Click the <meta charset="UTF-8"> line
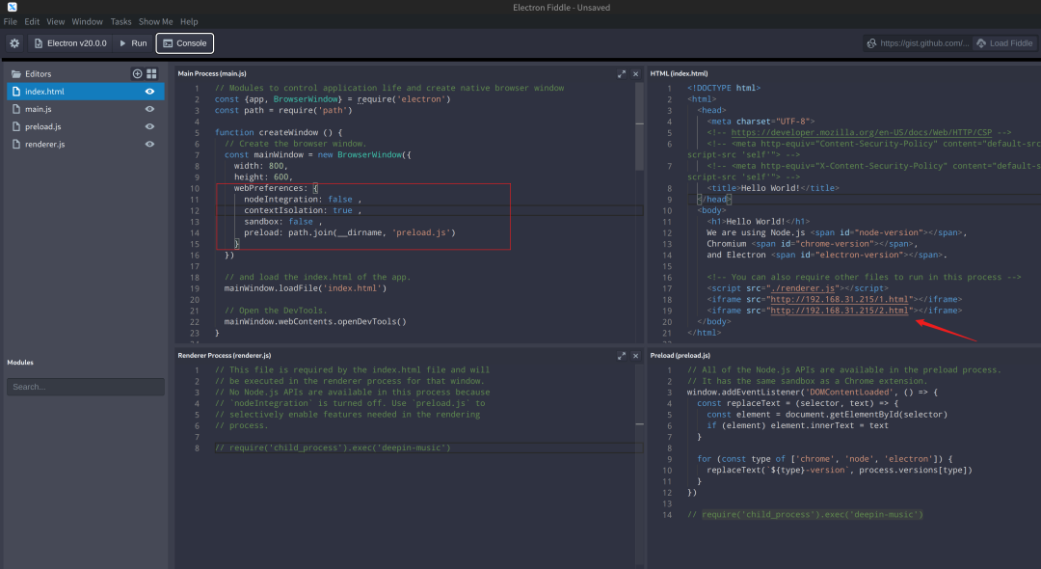Screen dimensions: 1041x569 (761, 122)
